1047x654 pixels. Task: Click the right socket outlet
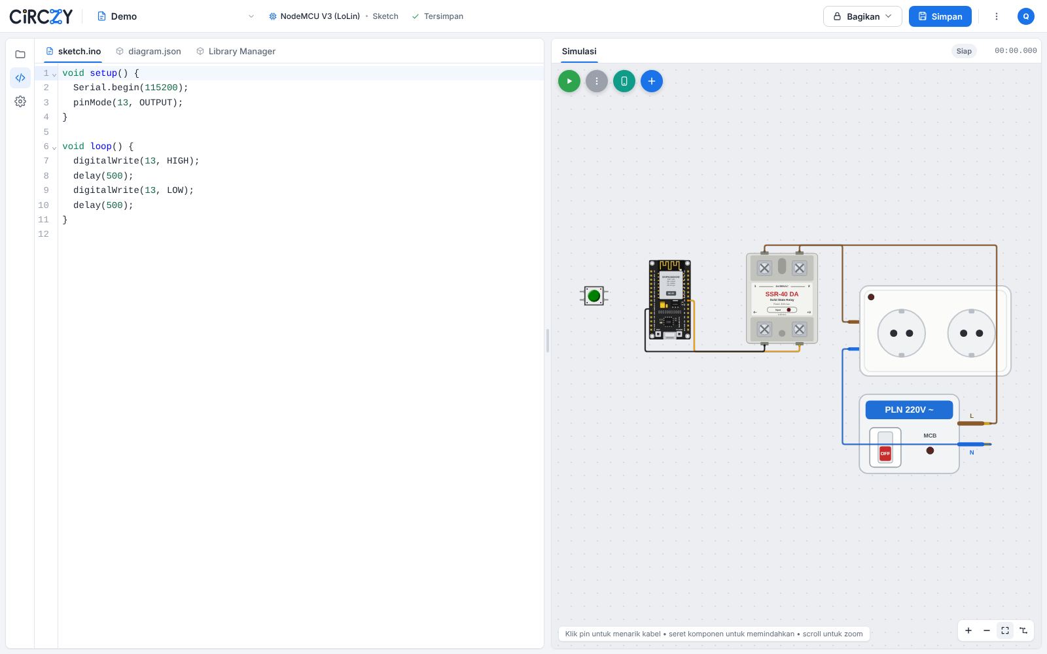tap(971, 333)
